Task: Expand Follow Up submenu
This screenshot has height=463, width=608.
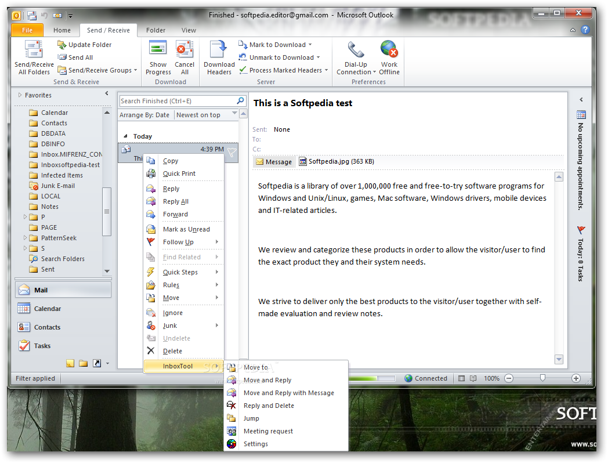Action: (184, 242)
